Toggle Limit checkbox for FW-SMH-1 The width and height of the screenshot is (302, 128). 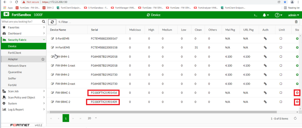[281, 56]
